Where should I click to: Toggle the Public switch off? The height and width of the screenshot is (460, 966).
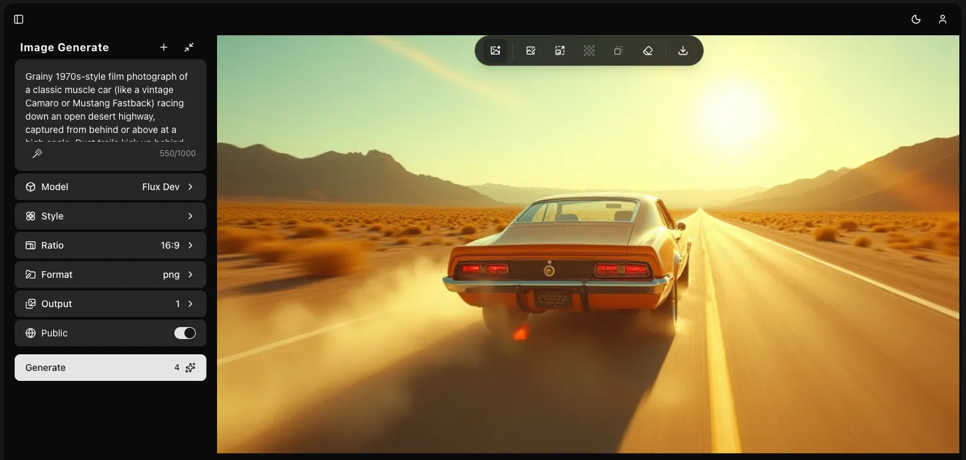(x=185, y=333)
